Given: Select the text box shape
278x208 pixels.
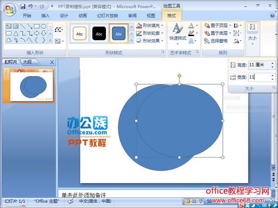Looking at the screenshot, I should 8,26.
